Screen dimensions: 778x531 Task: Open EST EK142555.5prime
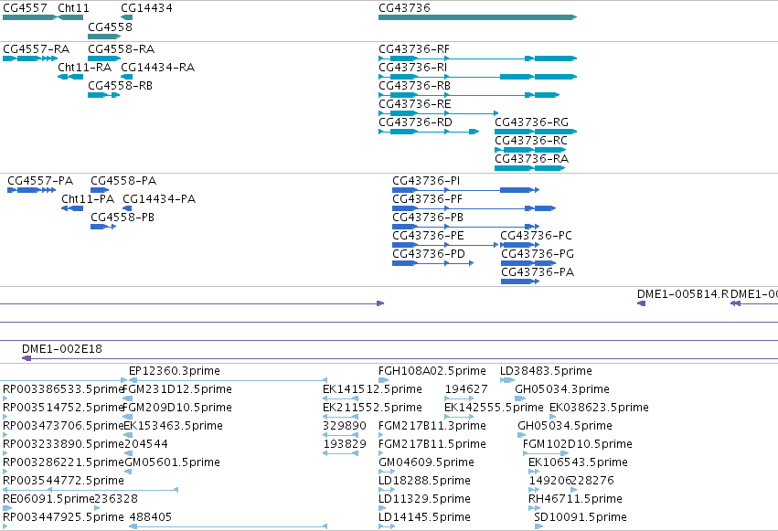click(459, 417)
